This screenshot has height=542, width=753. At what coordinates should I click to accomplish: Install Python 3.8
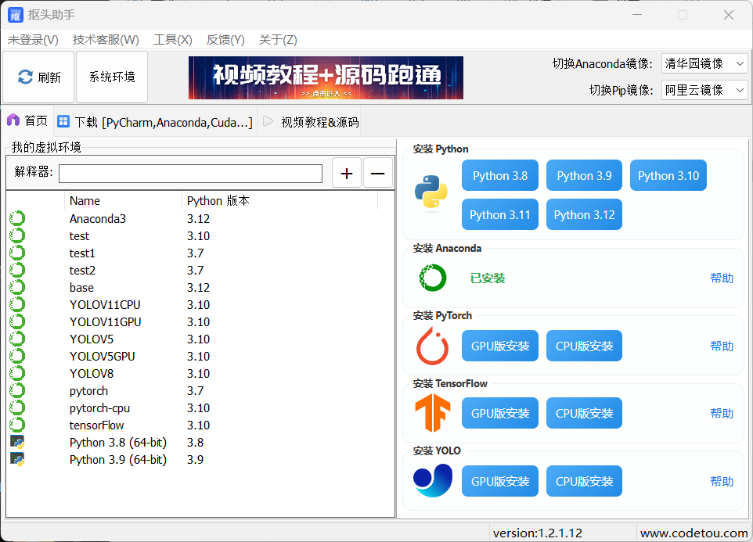pos(500,175)
